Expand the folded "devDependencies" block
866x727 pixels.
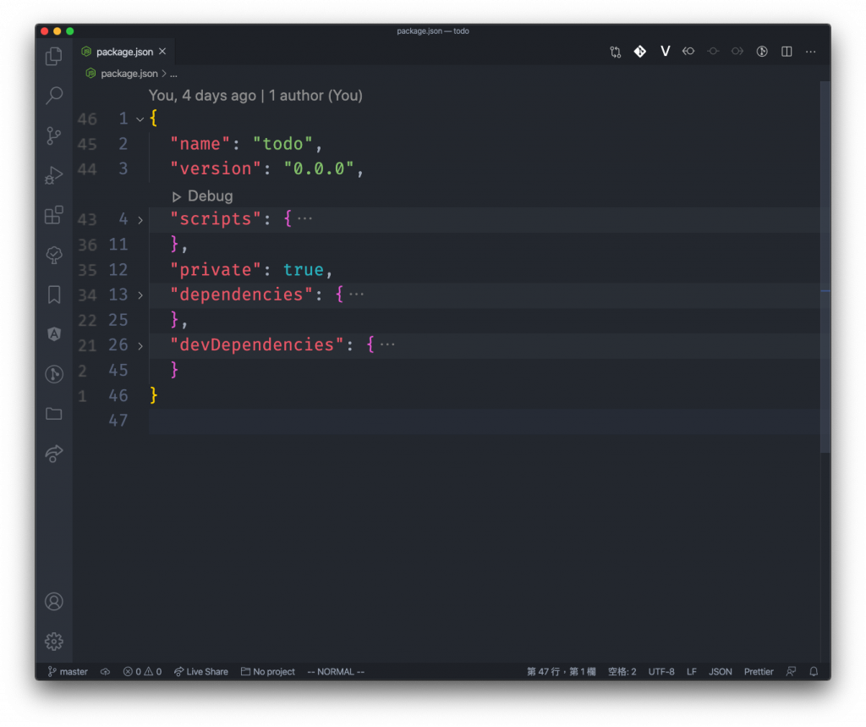140,346
